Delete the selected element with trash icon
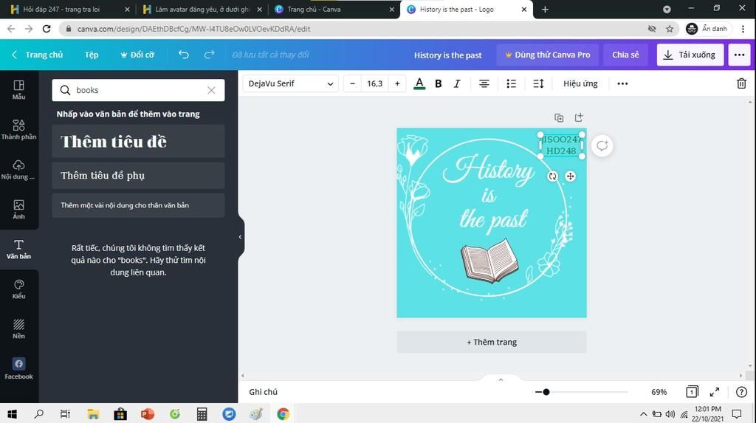The image size is (756, 423). [x=741, y=83]
